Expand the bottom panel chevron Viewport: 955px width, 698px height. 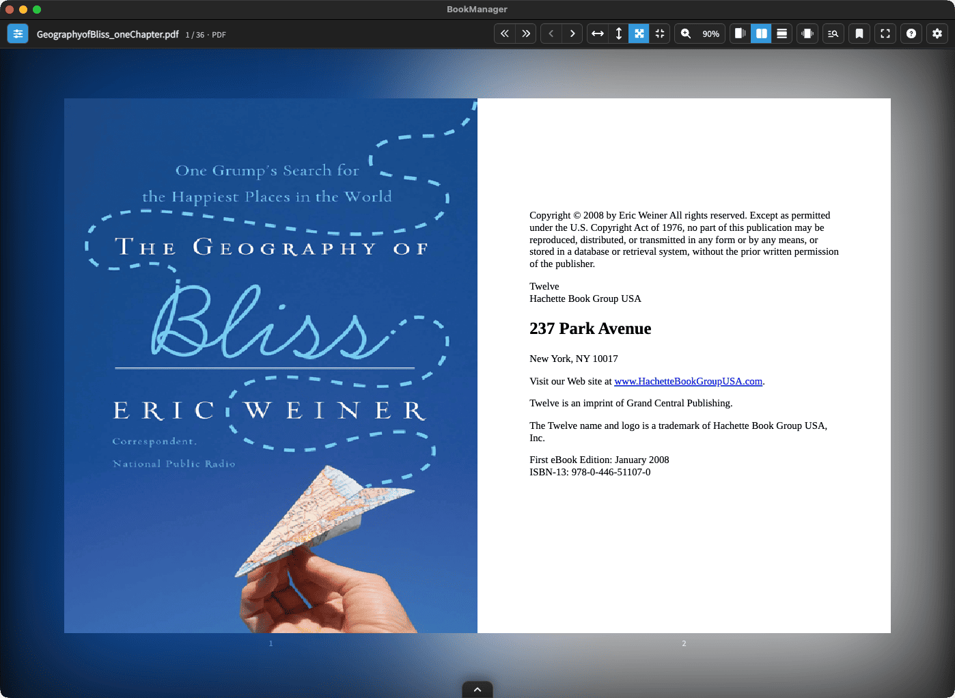click(477, 689)
